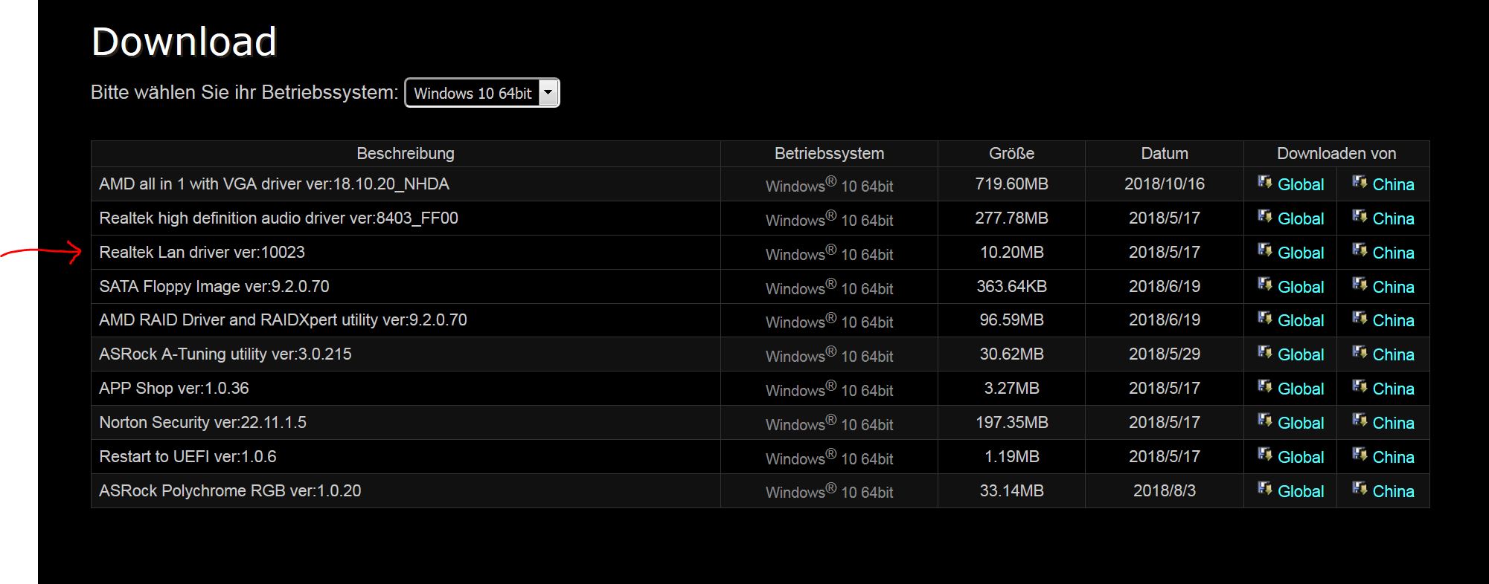
Task: Download SATA Floppy Image from Global link
Action: click(x=1301, y=288)
